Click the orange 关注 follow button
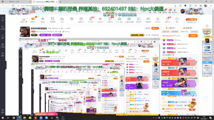 click(x=155, y=28)
